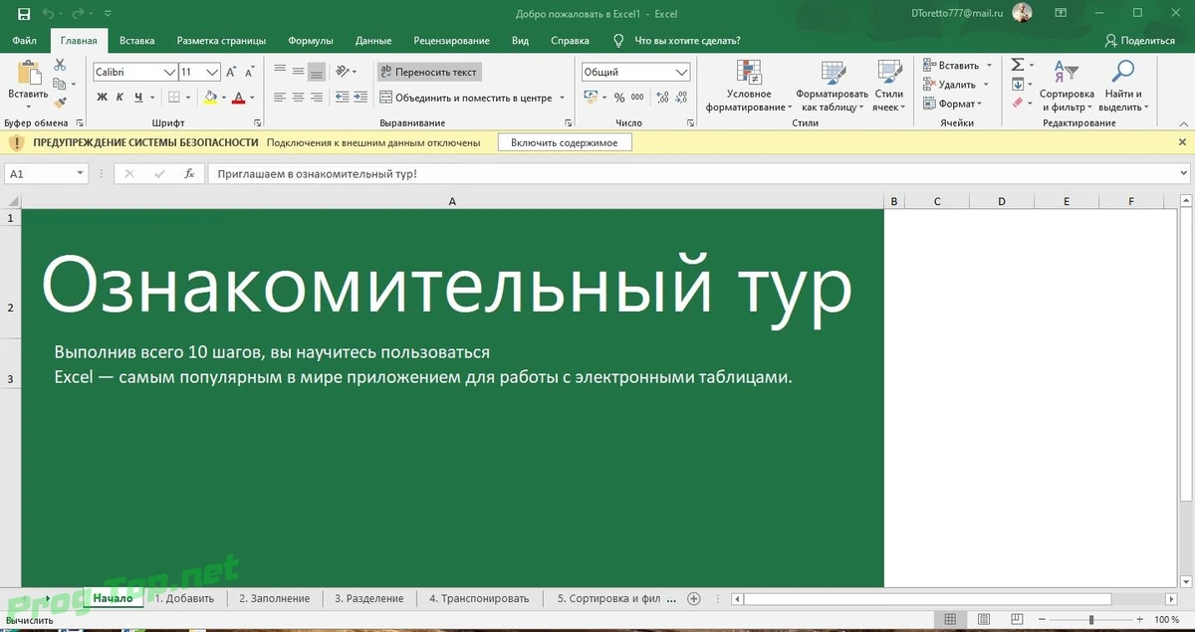1195x632 pixels.
Task: Expand the formula bar
Action: click(1181, 173)
